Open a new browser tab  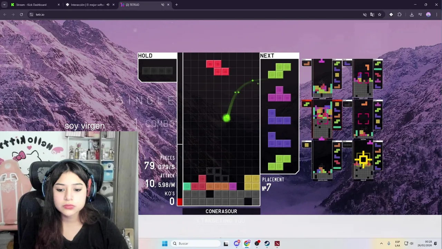point(176,5)
